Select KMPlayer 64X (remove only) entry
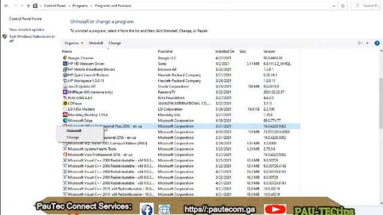The height and width of the screenshot is (215, 383). (90, 92)
